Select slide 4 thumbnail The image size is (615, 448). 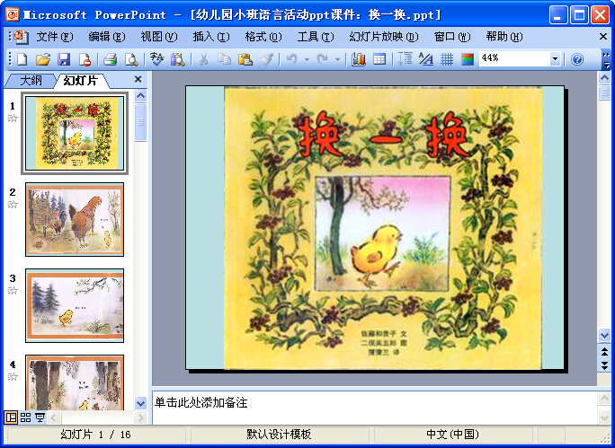coord(75,382)
